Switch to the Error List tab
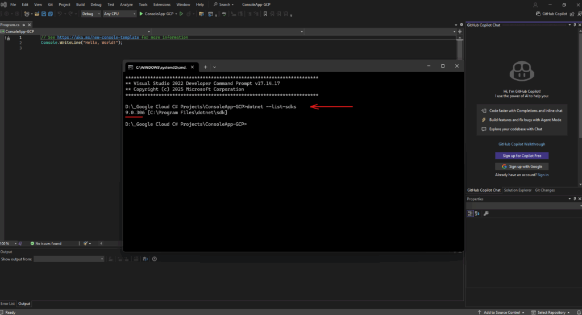 [8, 304]
